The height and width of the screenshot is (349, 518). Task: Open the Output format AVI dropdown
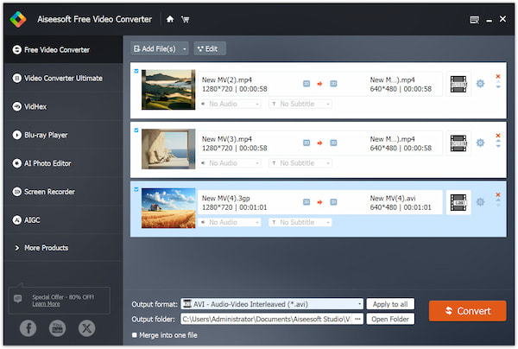tap(272, 304)
